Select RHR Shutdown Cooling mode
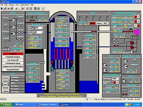This screenshot has height=107, width=143. [13, 57]
